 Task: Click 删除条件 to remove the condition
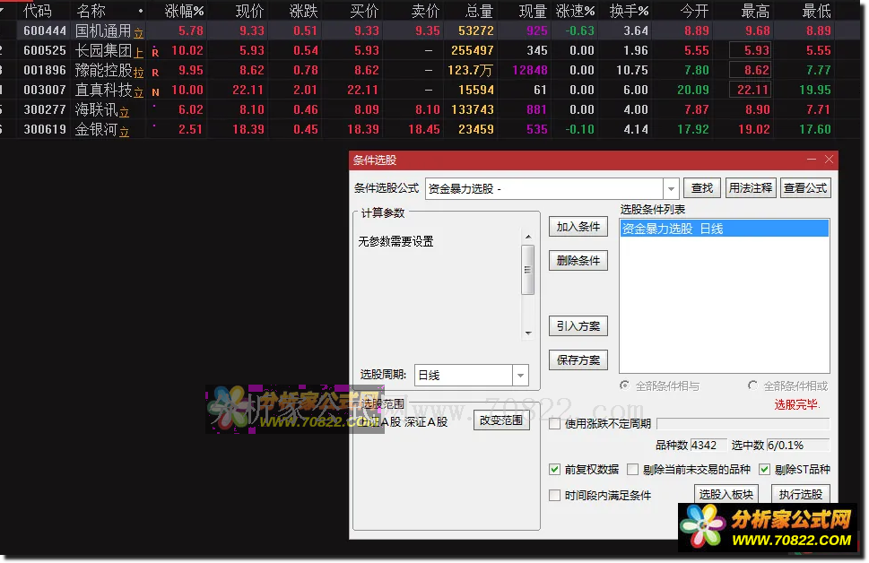point(578,261)
